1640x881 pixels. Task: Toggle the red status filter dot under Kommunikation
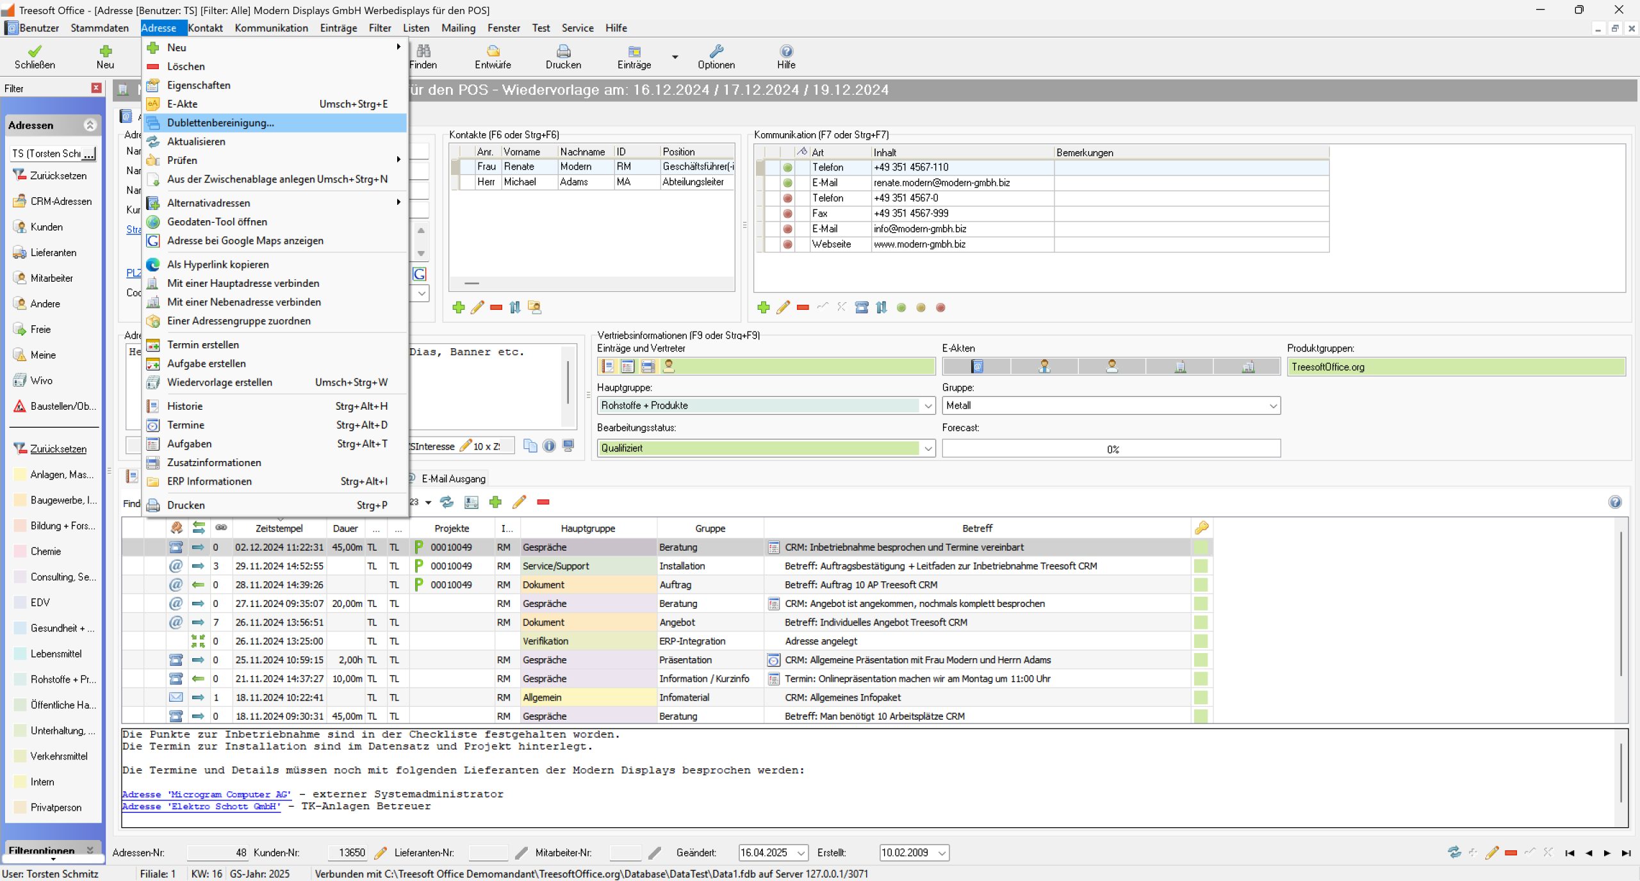tap(940, 308)
